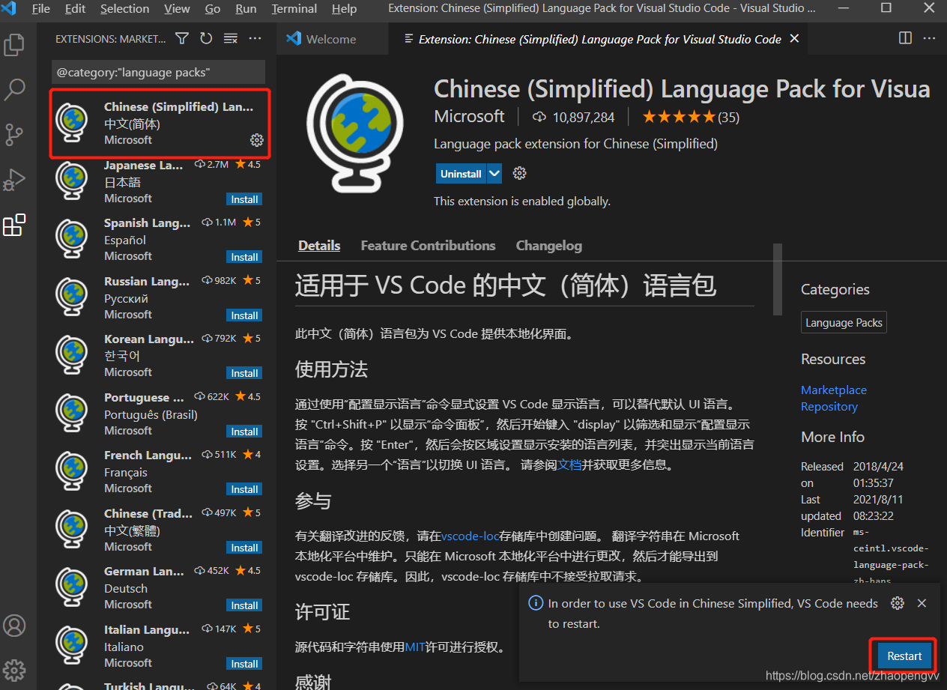Install the Portuguese (Brasil) language pack

(x=244, y=432)
